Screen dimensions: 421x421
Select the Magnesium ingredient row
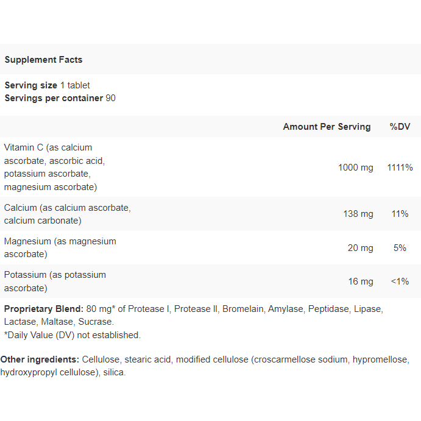[x=211, y=247]
